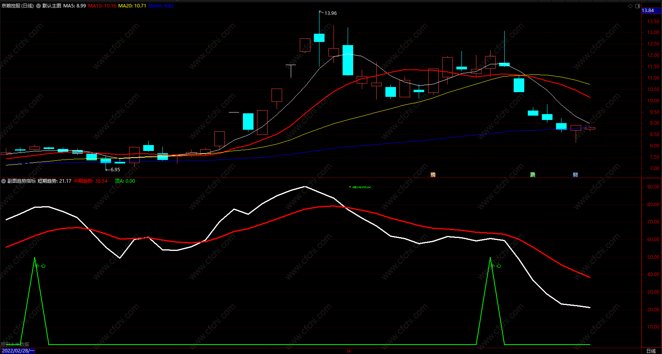This screenshot has height=354, width=662.
Task: Toggle the side panel icon at top right
Action: pyautogui.click(x=638, y=6)
